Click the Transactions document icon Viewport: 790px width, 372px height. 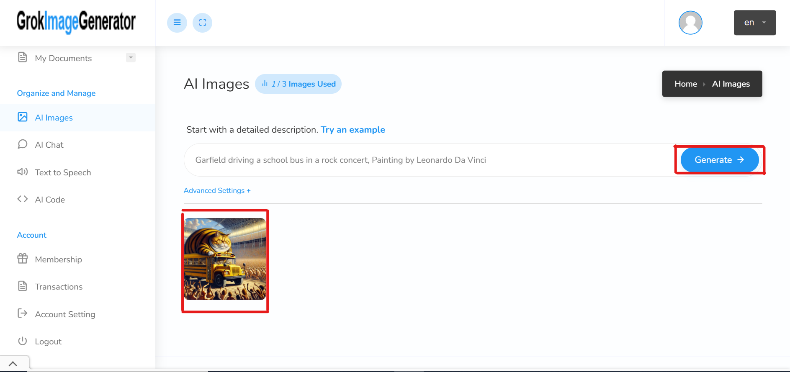(x=23, y=286)
